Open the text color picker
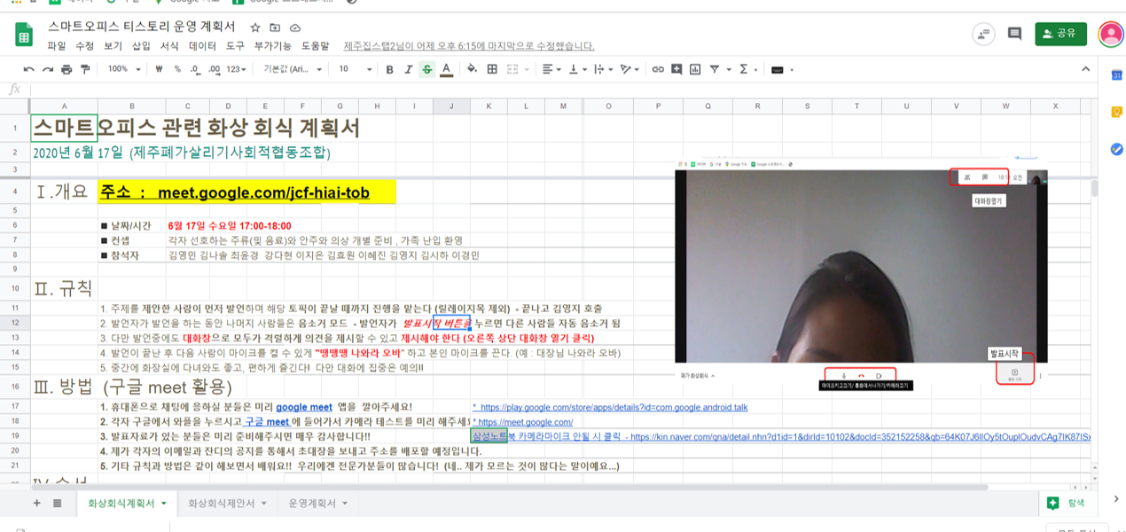 click(x=446, y=69)
